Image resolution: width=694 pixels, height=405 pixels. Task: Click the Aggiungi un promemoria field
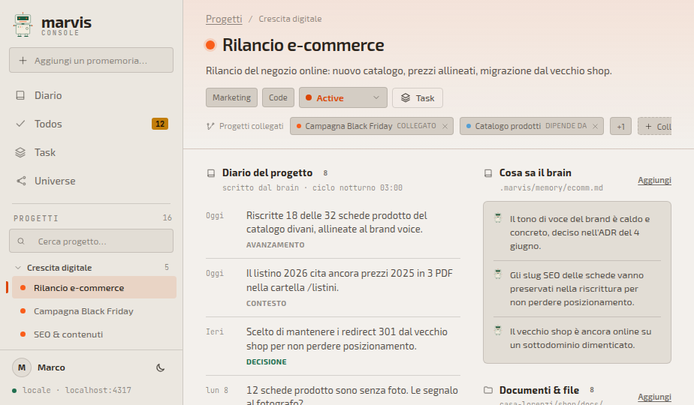91,60
